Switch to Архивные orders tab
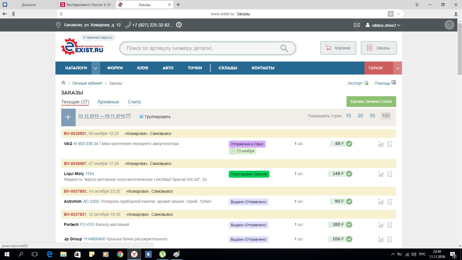Viewport: 462px width, 260px height. click(108, 102)
